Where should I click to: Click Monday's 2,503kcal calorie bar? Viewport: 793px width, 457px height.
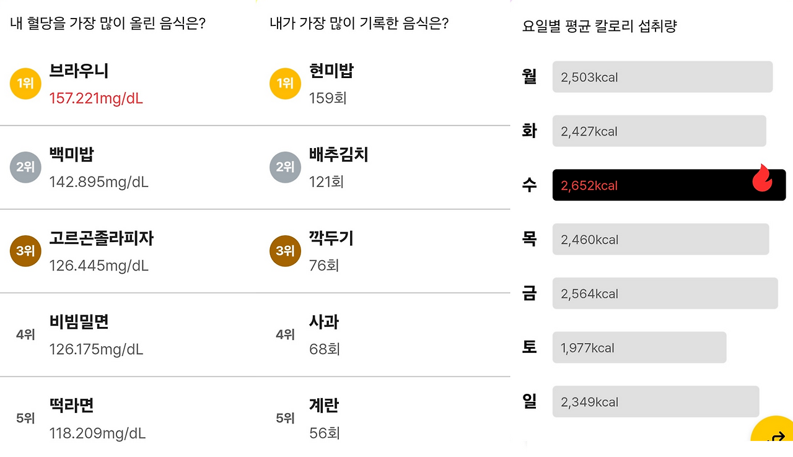662,77
